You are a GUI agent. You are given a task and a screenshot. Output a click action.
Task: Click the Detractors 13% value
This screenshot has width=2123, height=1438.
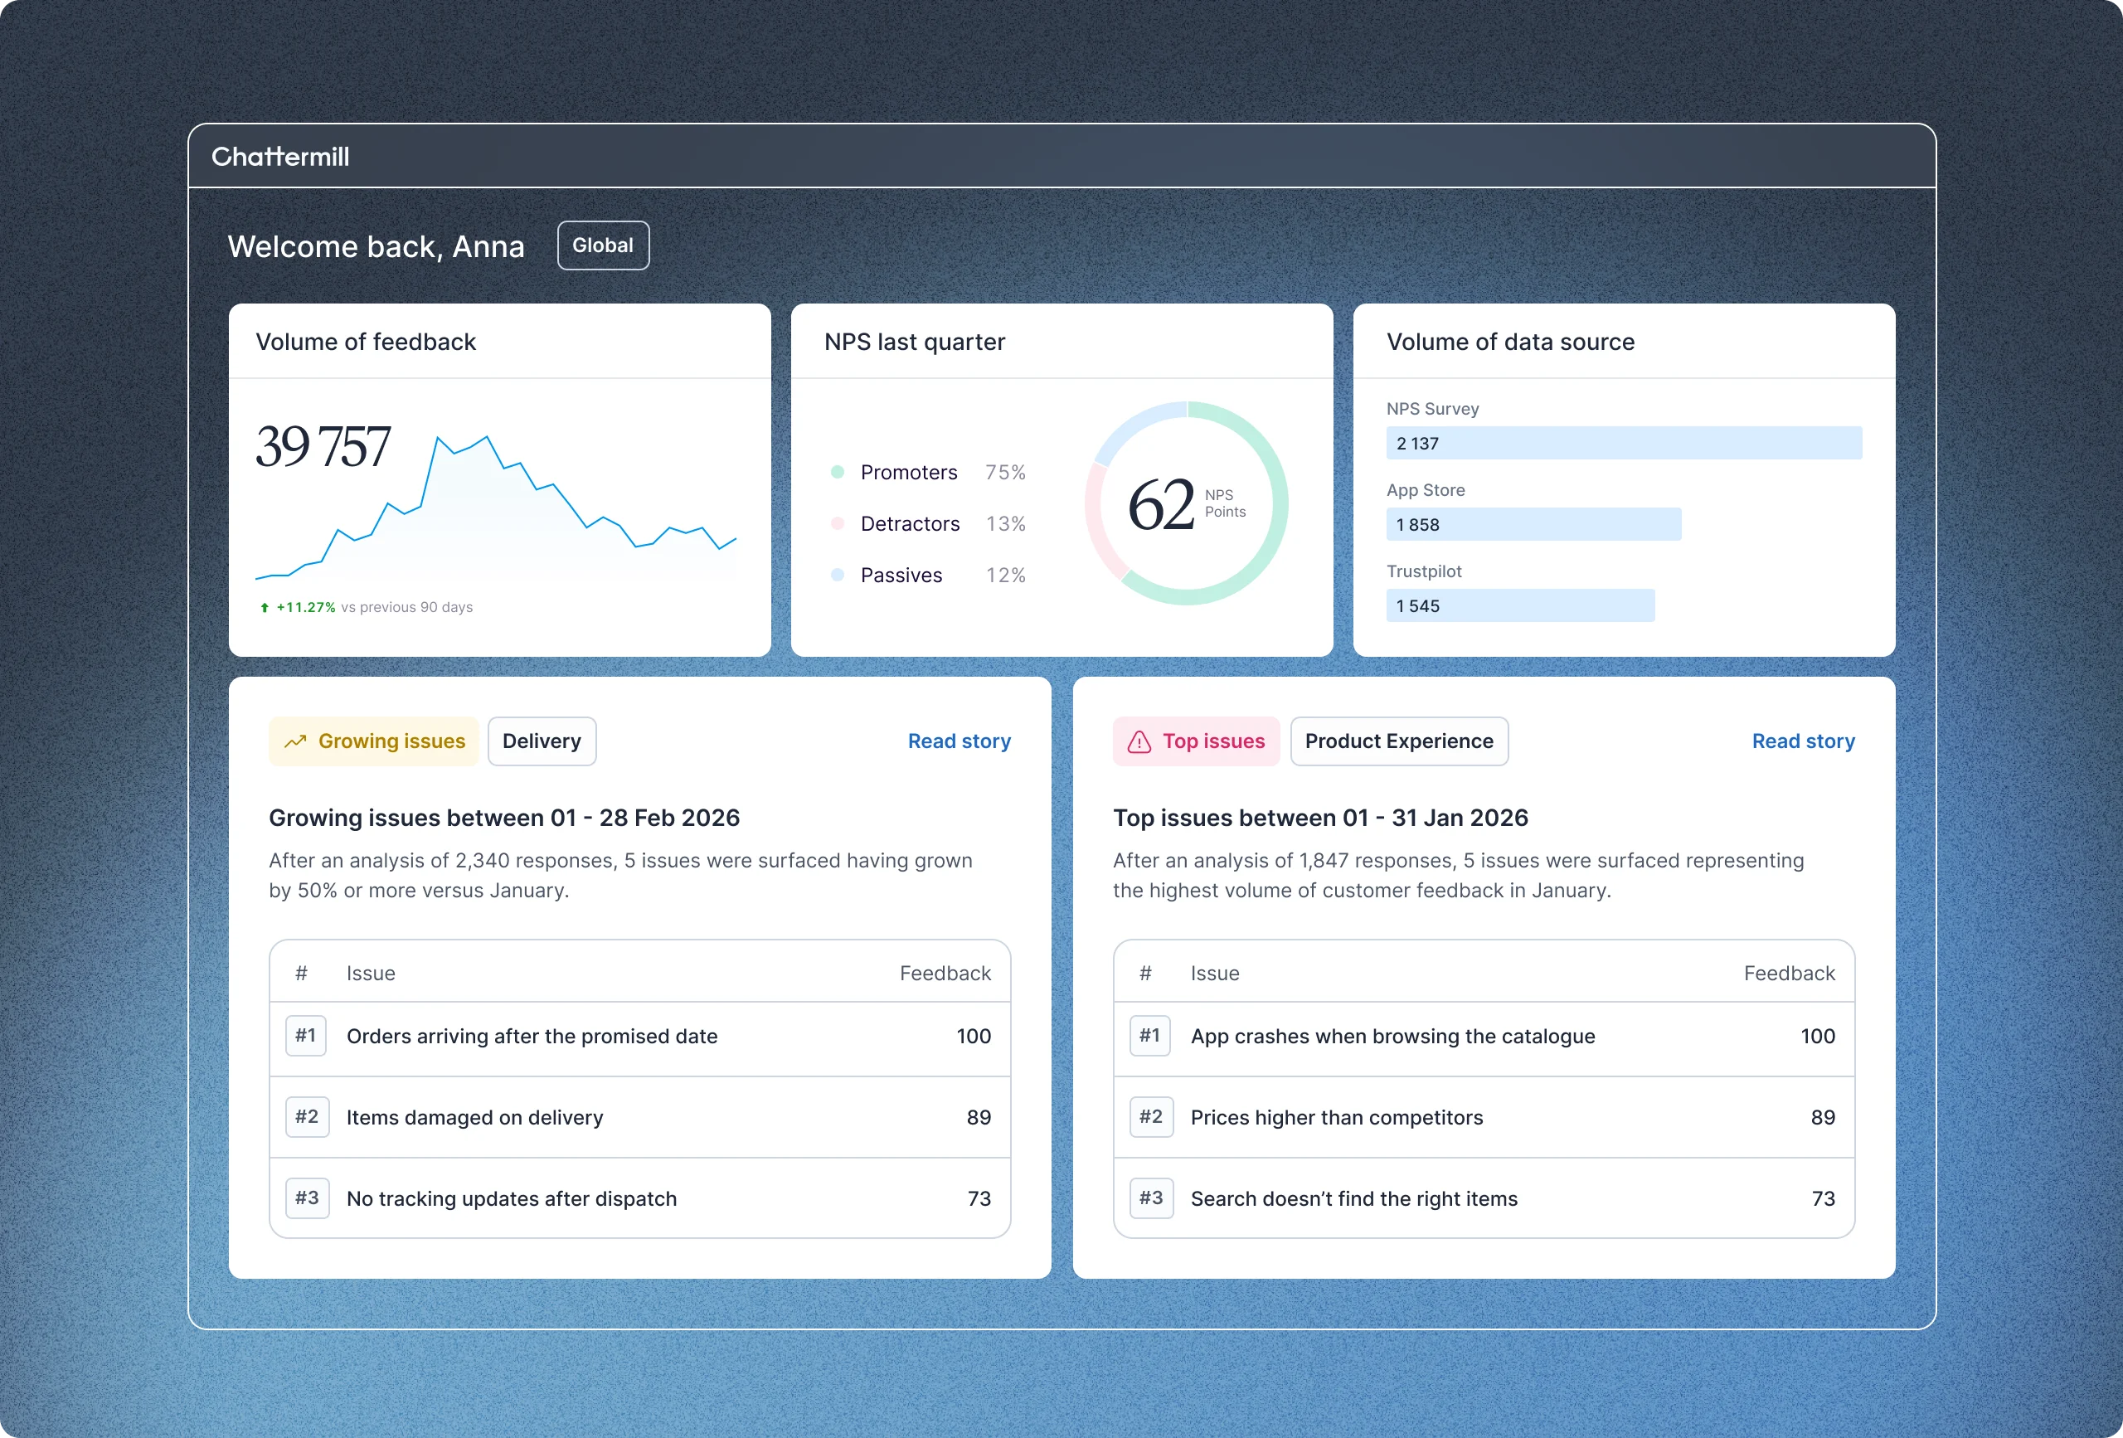1005,523
